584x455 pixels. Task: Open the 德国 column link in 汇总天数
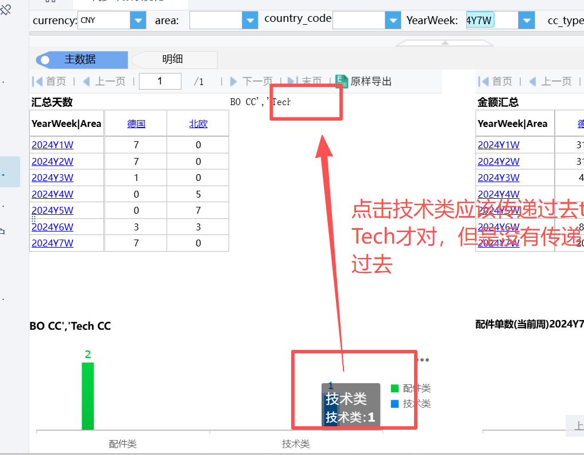[x=136, y=124]
